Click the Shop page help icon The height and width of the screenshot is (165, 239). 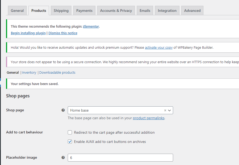tap(63, 110)
